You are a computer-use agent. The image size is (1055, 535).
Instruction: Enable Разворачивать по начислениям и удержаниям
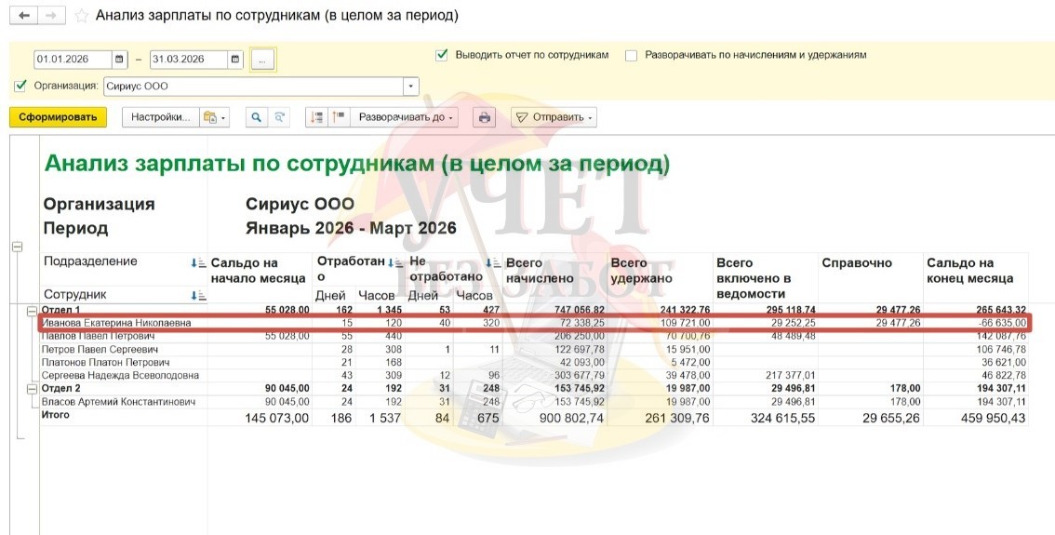tap(632, 55)
